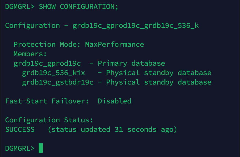Click standby member name grdb19c_gstbdr19c

pyautogui.click(x=58, y=82)
